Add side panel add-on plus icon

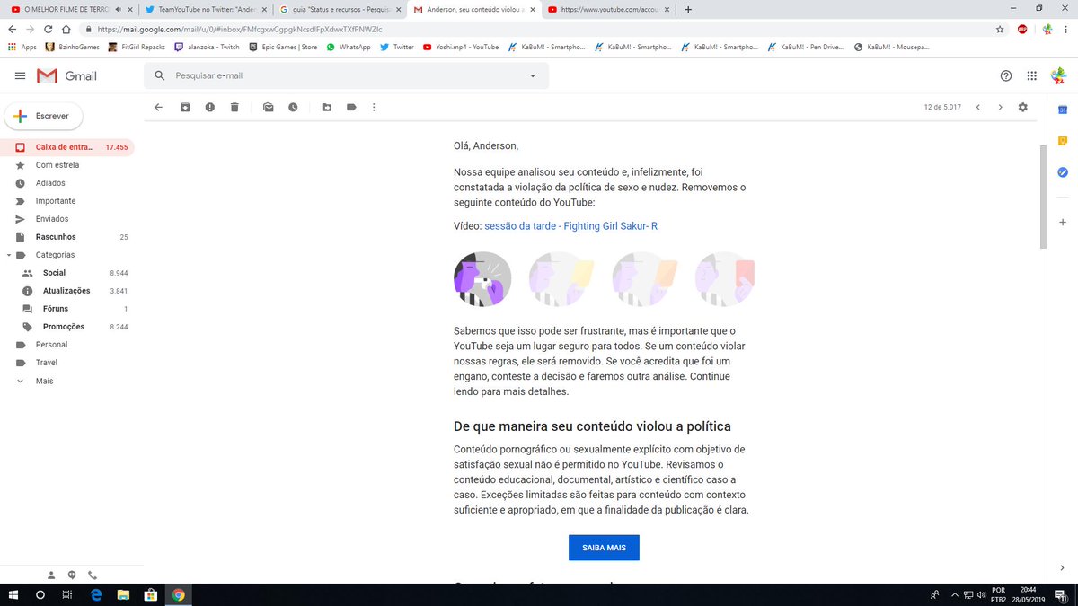1062,222
